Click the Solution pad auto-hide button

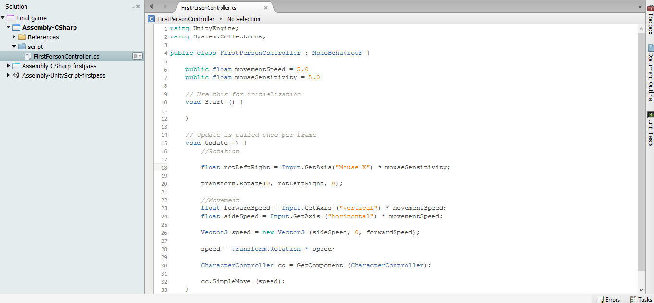[134, 7]
